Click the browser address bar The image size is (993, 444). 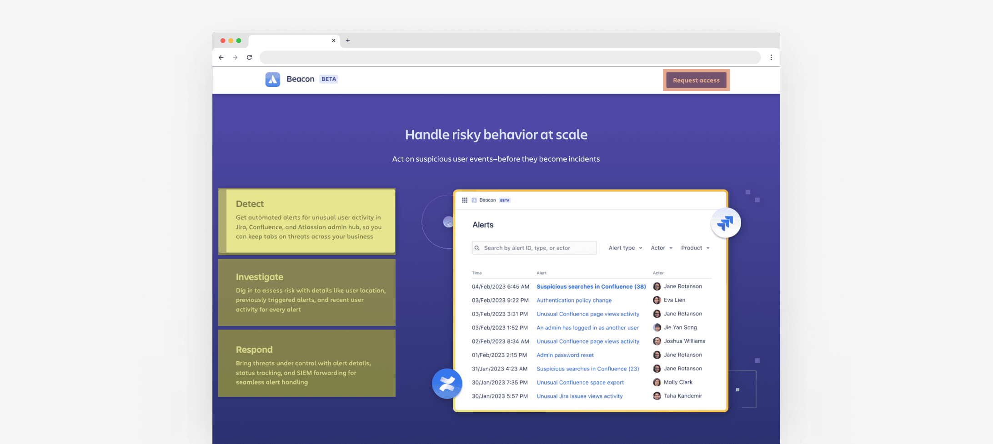(x=510, y=57)
